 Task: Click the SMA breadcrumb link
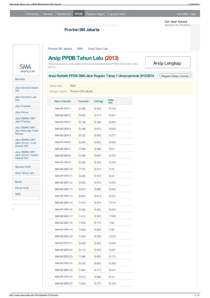click(80, 49)
